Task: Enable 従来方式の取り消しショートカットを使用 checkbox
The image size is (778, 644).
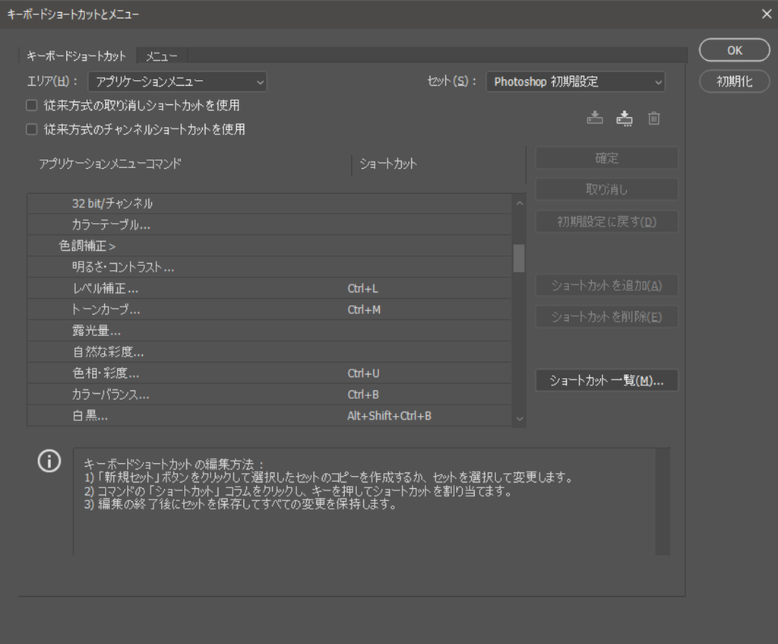Action: (x=31, y=105)
